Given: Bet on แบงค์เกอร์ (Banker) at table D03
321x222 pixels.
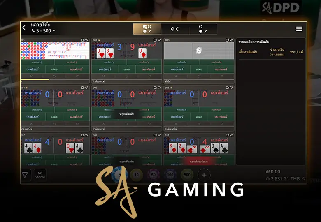Looking at the screenshot, I should point(221,69).
